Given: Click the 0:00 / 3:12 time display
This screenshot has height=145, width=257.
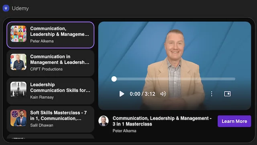Looking at the screenshot, I should pyautogui.click(x=142, y=94).
